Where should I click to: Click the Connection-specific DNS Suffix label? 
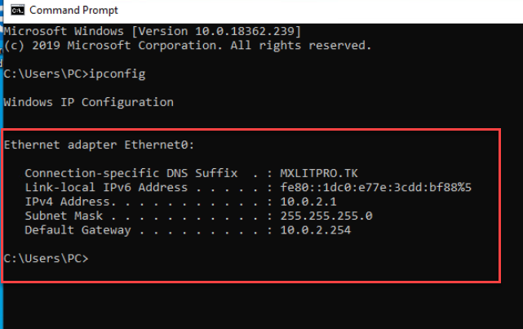[131, 173]
